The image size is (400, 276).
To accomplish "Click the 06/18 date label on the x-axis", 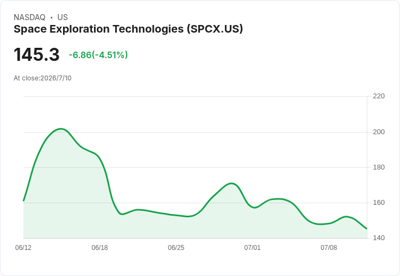I will [x=99, y=248].
